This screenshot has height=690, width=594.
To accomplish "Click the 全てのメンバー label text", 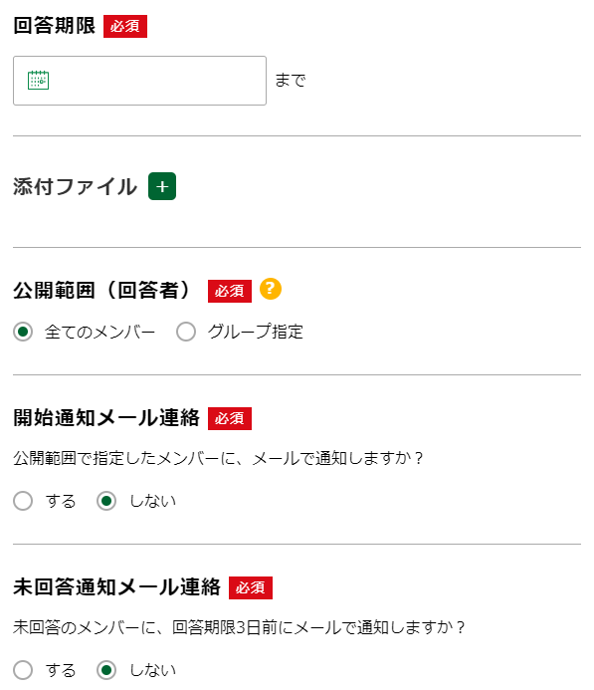I will tap(99, 332).
